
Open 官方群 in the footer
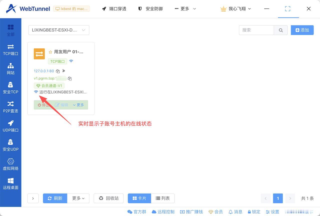137,212
